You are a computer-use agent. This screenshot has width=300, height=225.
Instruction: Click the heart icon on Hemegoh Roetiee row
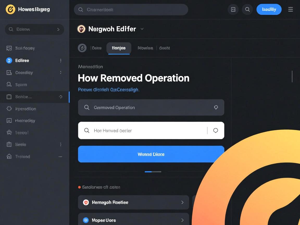(x=86, y=202)
